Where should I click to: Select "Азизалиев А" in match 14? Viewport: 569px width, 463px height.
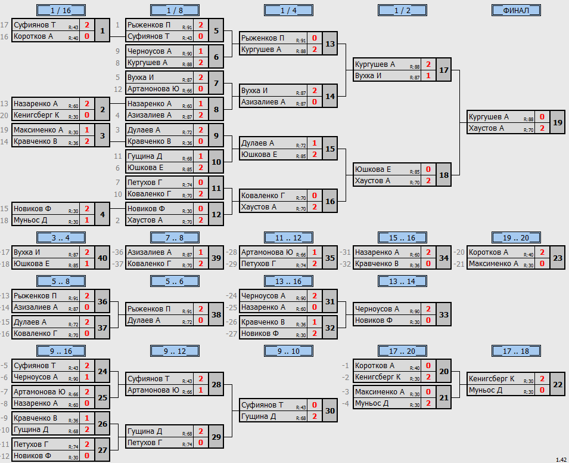(x=263, y=102)
